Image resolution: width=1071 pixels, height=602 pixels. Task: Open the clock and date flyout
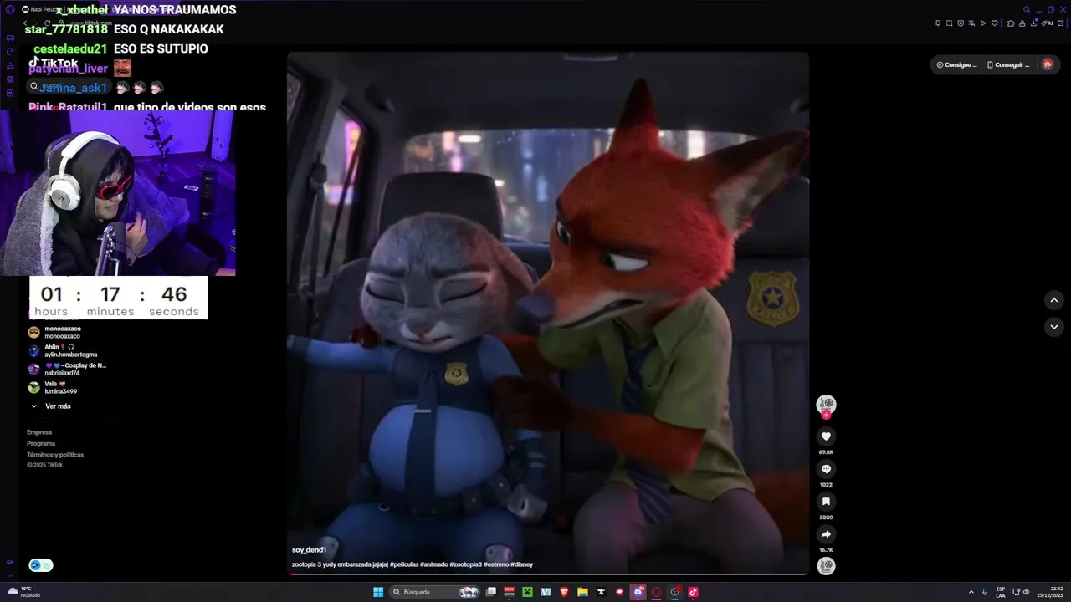coord(1050,592)
